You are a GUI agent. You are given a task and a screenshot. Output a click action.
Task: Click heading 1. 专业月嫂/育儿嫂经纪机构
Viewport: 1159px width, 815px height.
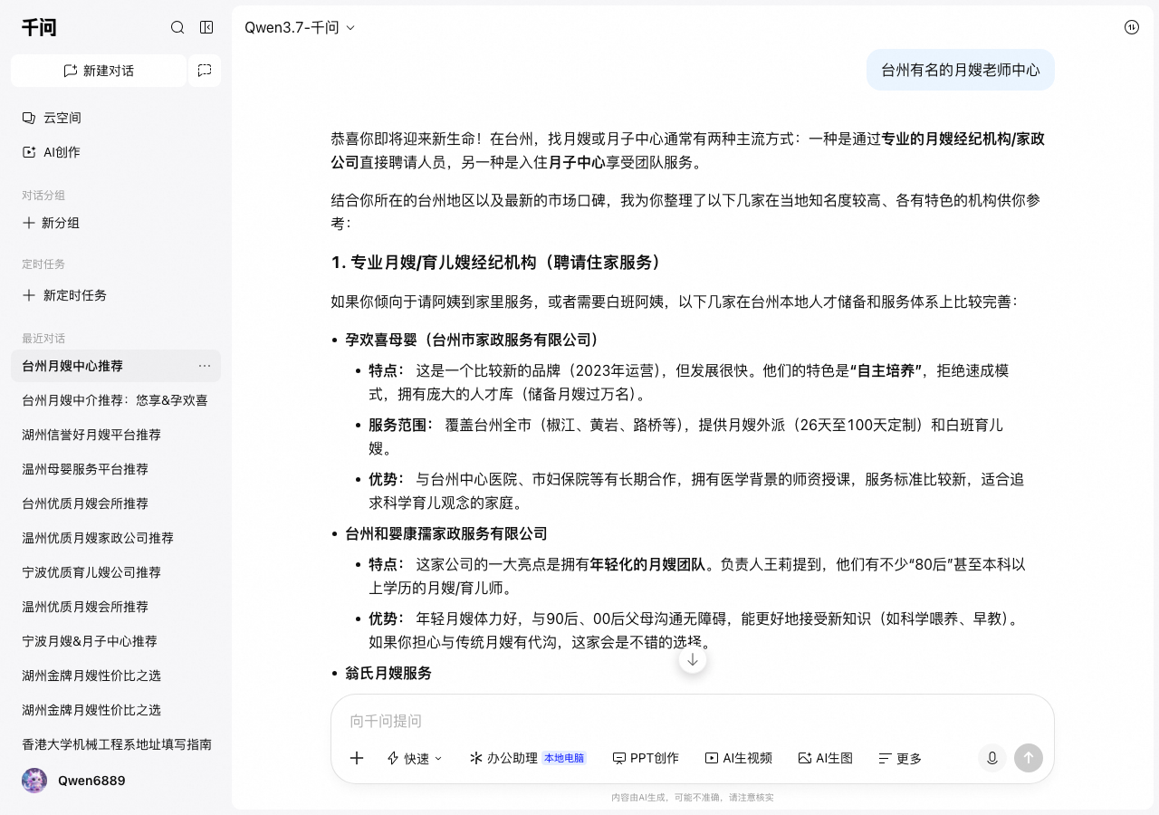coord(497,263)
